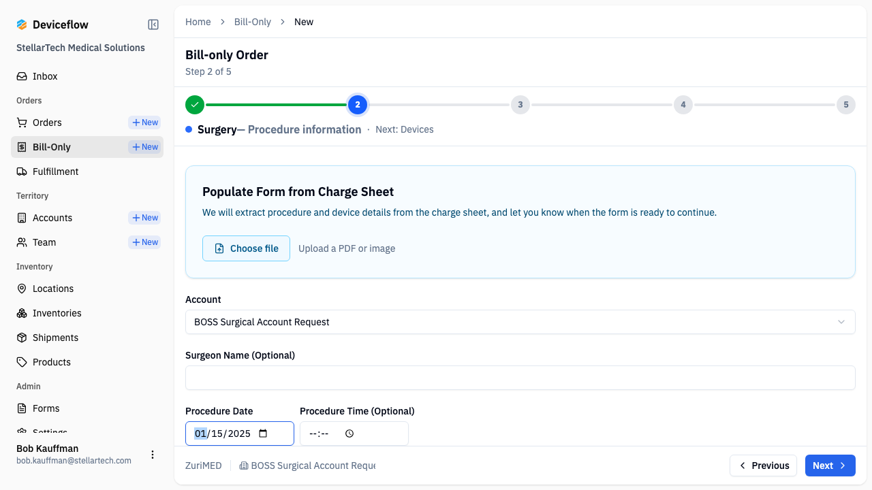The image size is (872, 490).
Task: Click the current step 2 indicator
Action: (358, 105)
